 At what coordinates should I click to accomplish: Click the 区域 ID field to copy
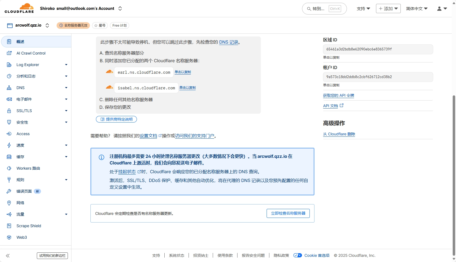(x=378, y=49)
